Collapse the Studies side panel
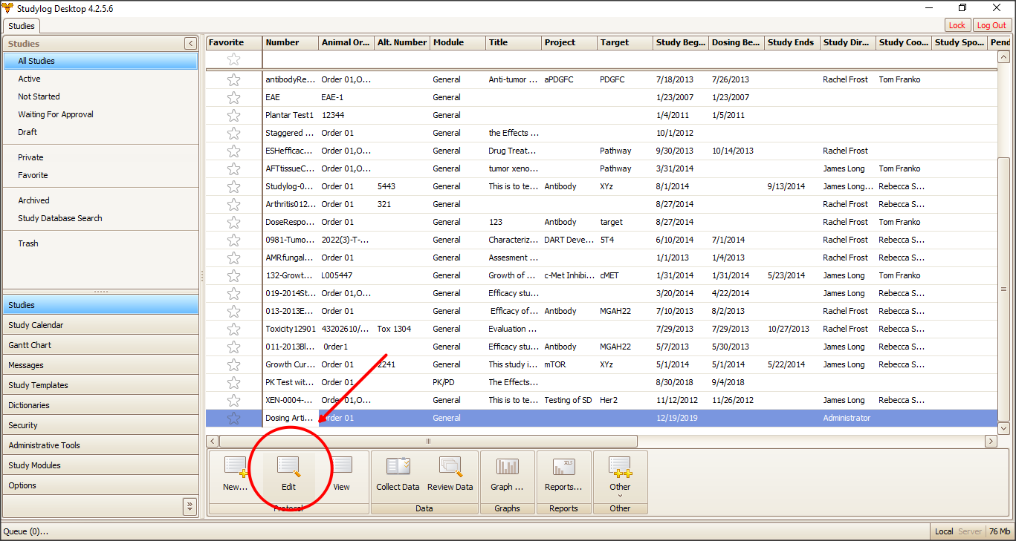The height and width of the screenshot is (541, 1016). point(191,44)
